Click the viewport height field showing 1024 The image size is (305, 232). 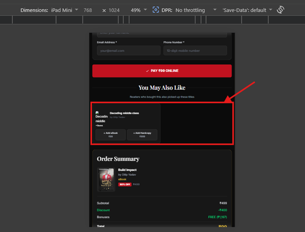click(x=114, y=10)
